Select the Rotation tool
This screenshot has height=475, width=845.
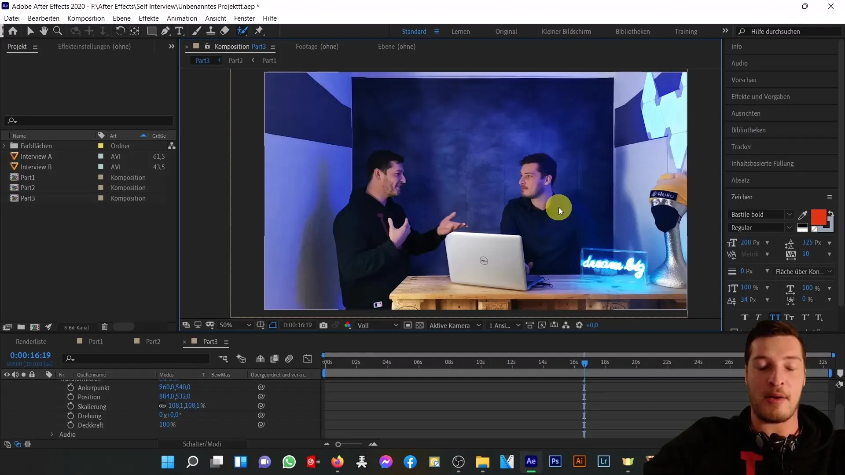pyautogui.click(x=120, y=31)
